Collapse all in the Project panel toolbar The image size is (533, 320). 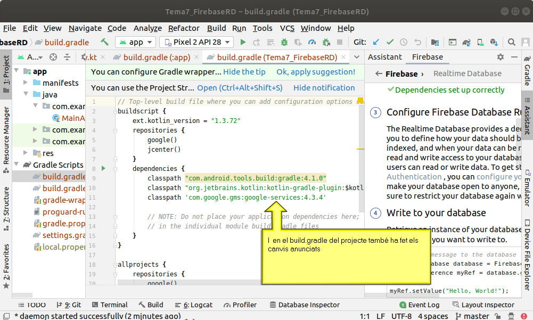click(67, 57)
